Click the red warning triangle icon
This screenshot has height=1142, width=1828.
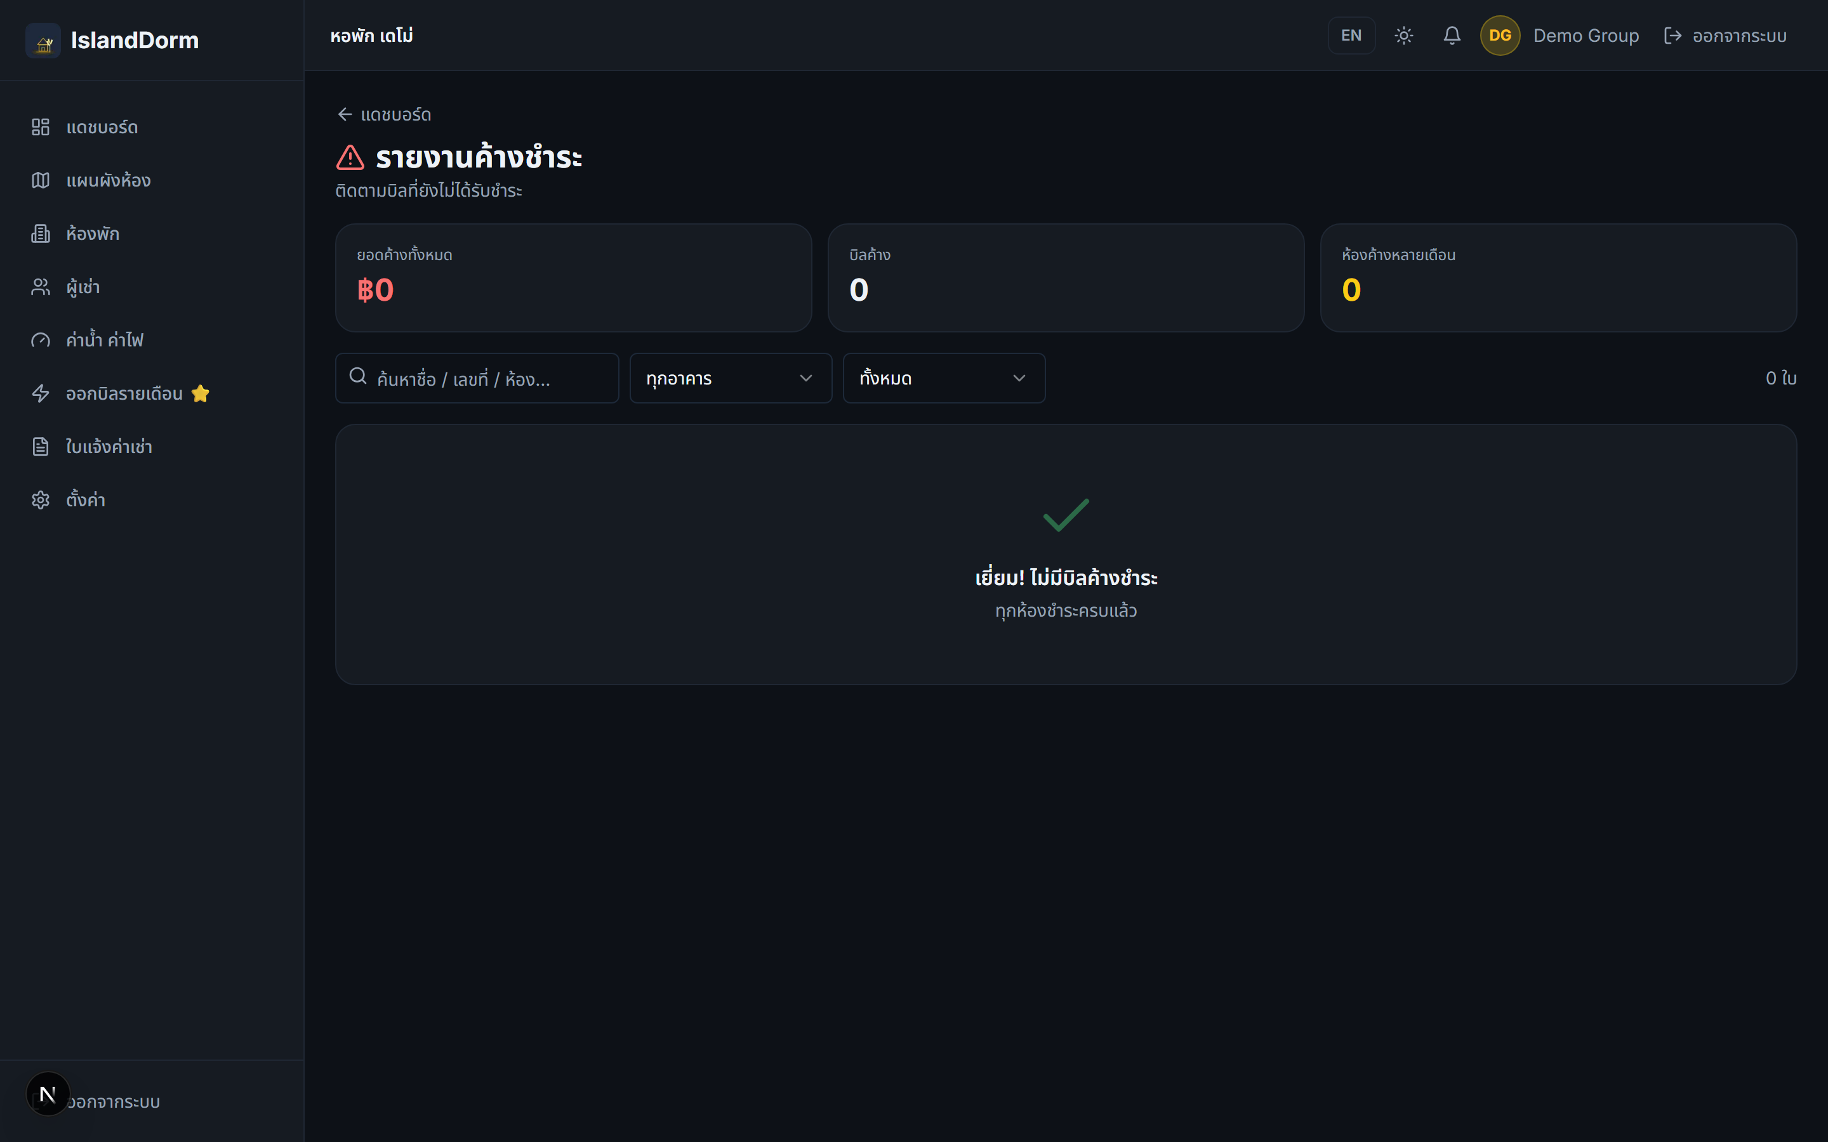(x=350, y=158)
